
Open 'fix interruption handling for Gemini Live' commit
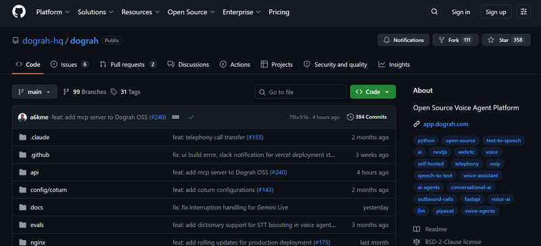[x=230, y=207]
